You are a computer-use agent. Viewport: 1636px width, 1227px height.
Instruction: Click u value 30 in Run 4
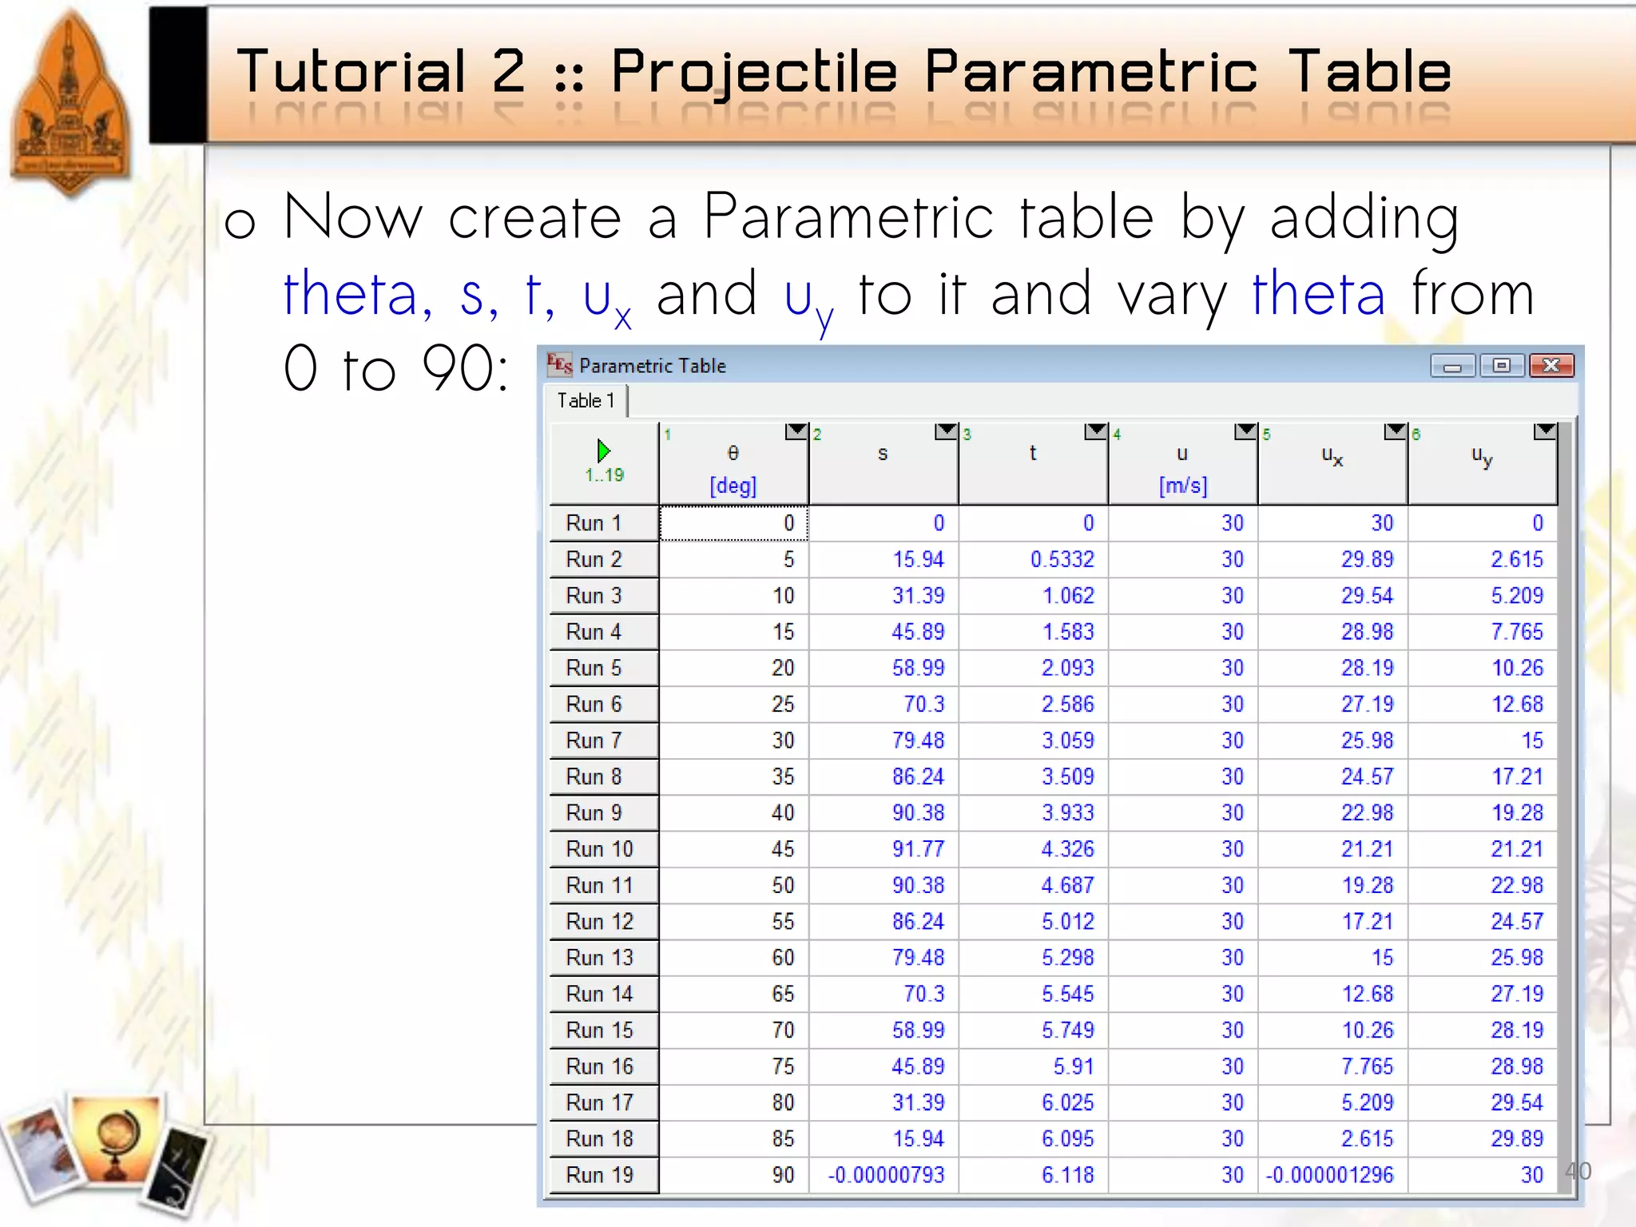point(1233,632)
